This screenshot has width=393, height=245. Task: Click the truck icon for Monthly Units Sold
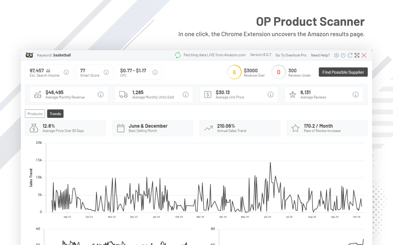(x=123, y=95)
